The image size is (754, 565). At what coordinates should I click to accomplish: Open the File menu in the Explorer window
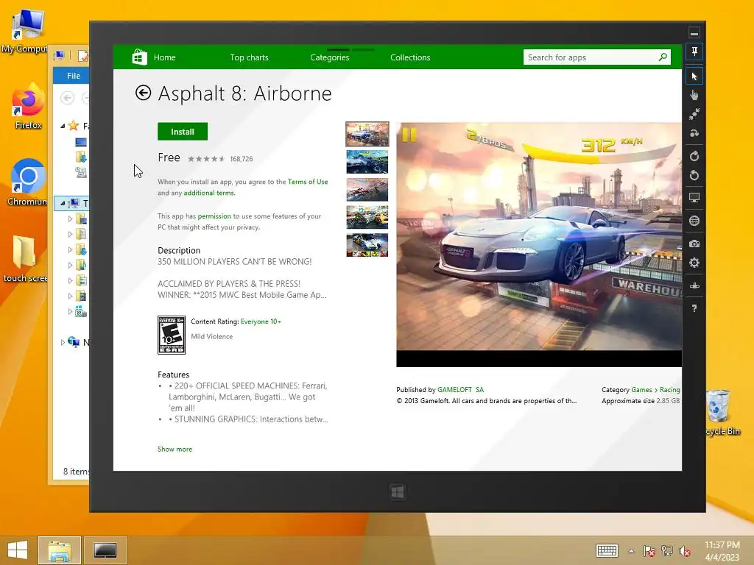73,76
